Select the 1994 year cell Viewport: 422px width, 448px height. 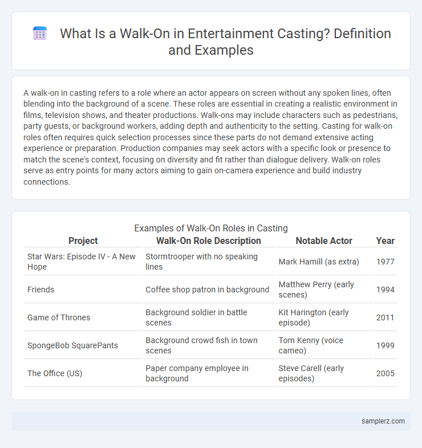(x=386, y=290)
